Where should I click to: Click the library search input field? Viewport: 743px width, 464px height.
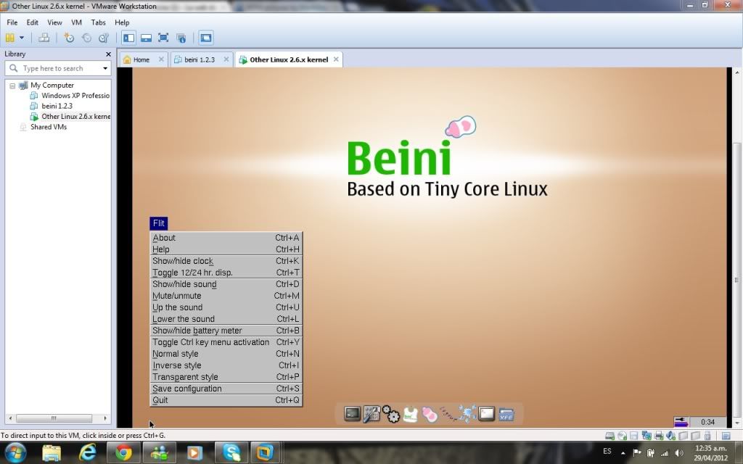[x=57, y=68]
